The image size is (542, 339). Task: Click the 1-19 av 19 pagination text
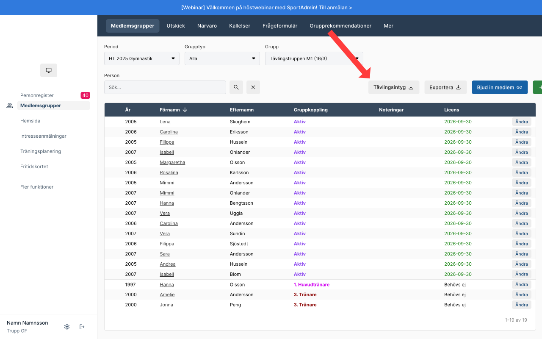click(x=516, y=320)
